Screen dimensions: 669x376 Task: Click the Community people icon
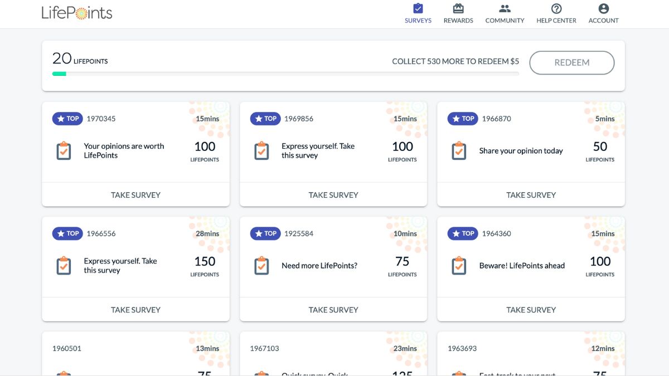point(505,9)
